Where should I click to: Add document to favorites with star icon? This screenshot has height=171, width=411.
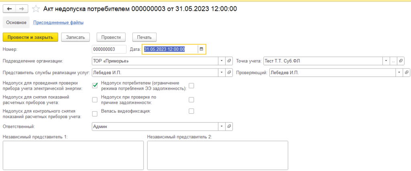[36, 9]
